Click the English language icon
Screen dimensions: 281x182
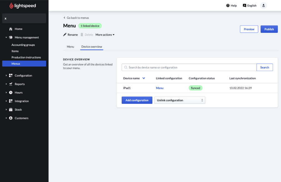(x=244, y=6)
